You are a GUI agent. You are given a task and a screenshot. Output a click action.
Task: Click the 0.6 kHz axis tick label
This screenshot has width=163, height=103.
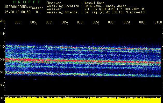point(2,98)
